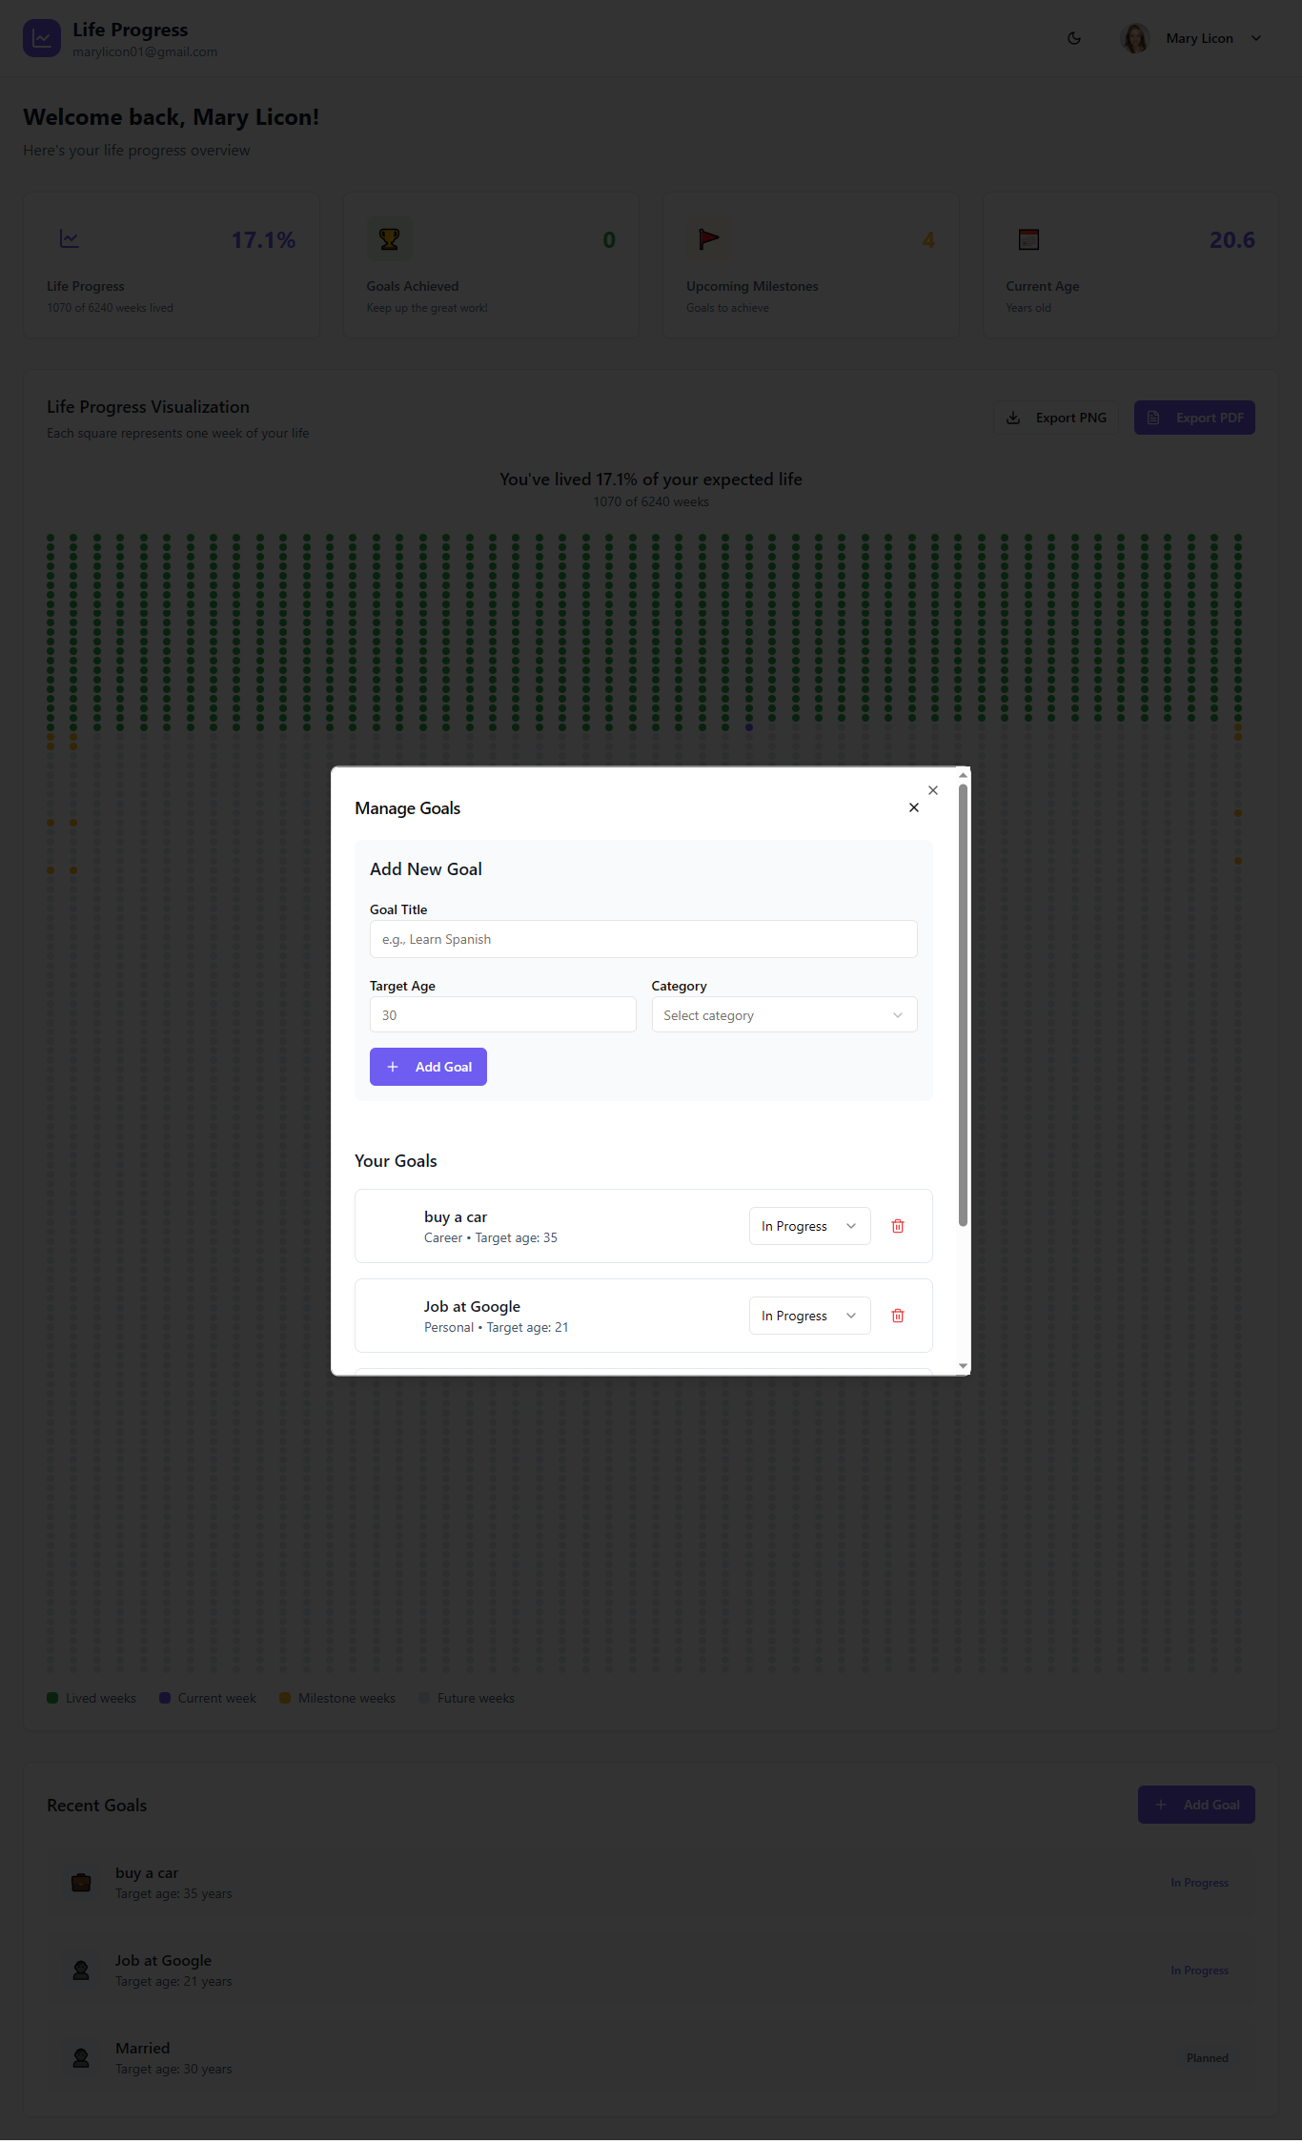This screenshot has height=2144, width=1302.
Task: Click the Goal Title input field
Action: (x=643, y=939)
